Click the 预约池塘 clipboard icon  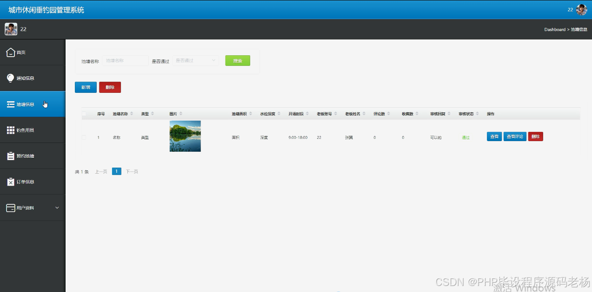(11, 156)
